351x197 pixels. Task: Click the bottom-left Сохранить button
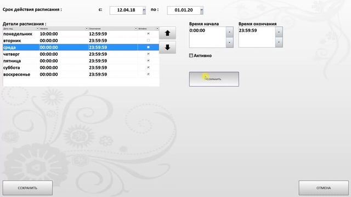pyautogui.click(x=27, y=188)
